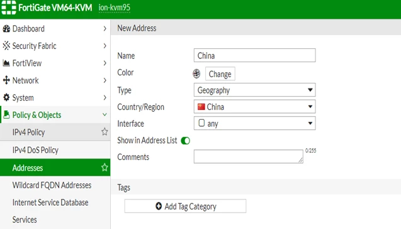Expand the Dashboard menu chevron
Screen dimensions: 401x229
pyautogui.click(x=104, y=29)
